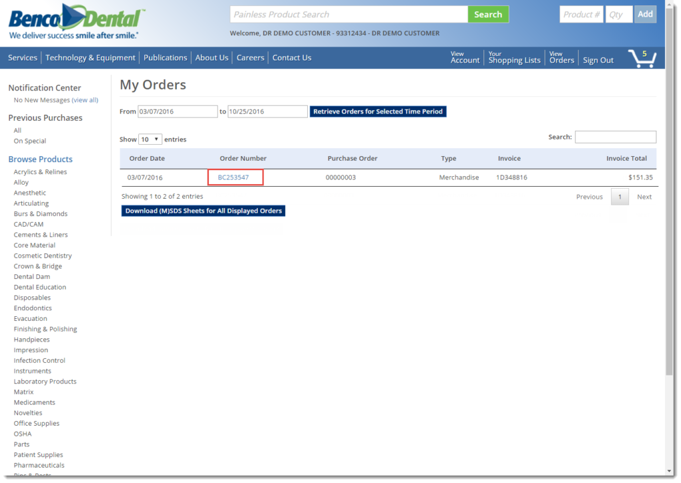View "On Special" previous purchases
The width and height of the screenshot is (681, 483).
click(x=29, y=141)
